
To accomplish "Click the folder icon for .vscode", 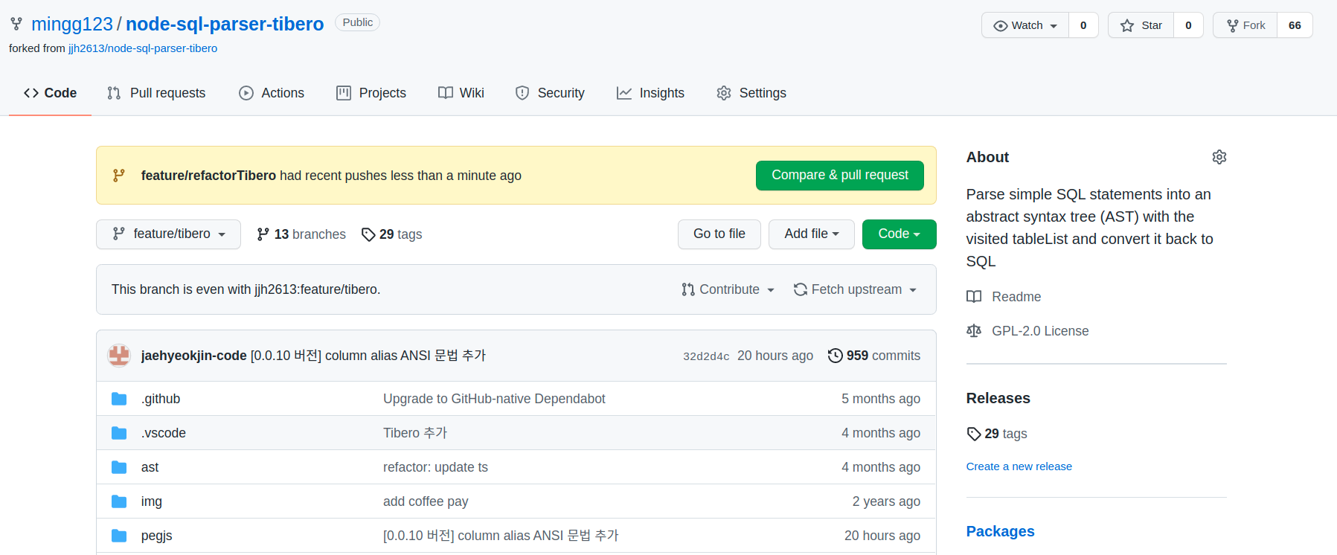I will tap(119, 433).
